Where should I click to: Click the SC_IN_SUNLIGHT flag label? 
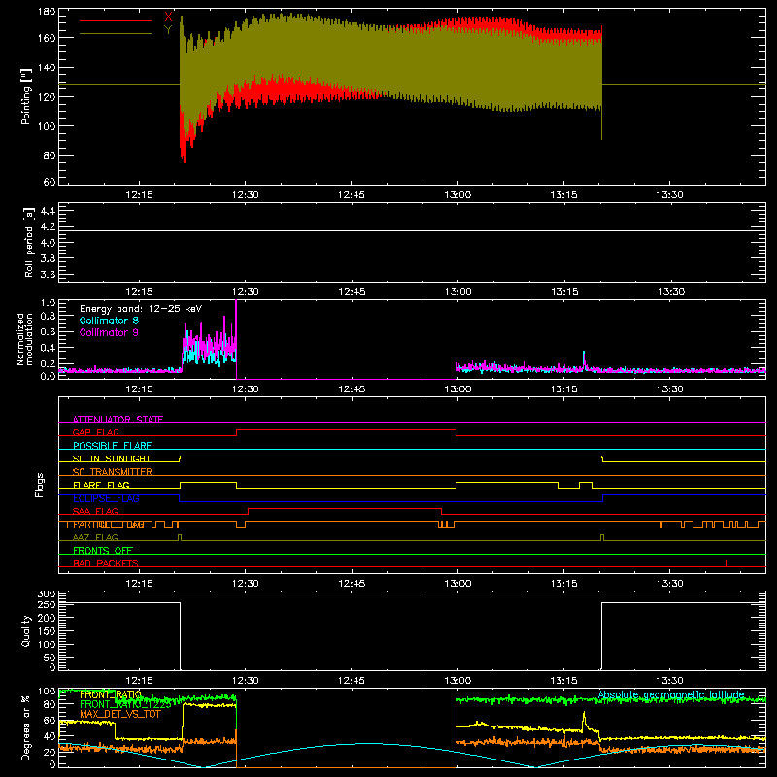tap(112, 458)
